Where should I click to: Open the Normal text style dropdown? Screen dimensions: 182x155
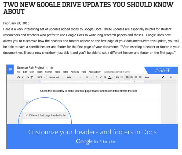click(x=56, y=77)
